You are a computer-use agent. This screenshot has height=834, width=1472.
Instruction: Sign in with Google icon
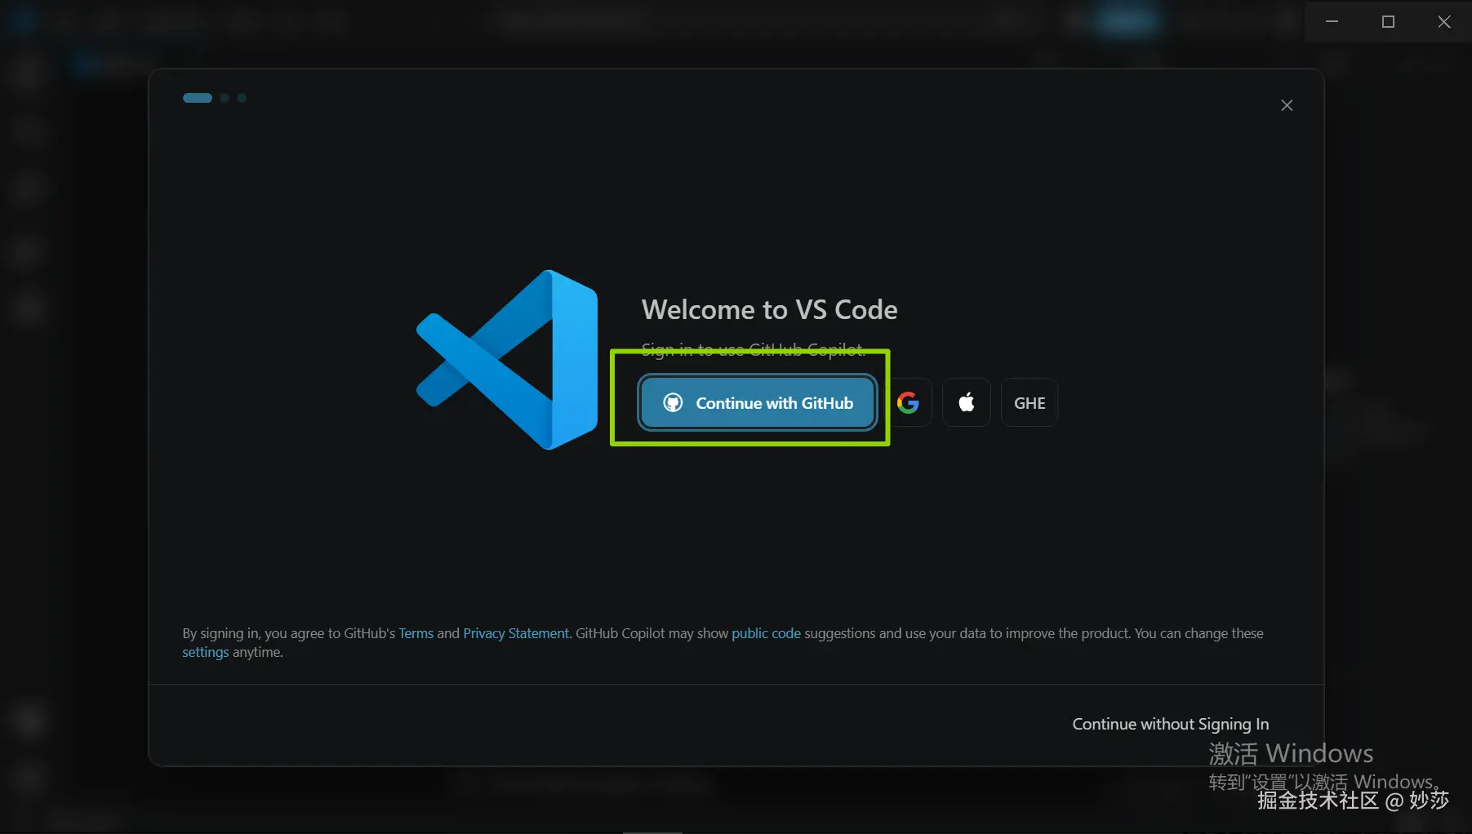[x=908, y=402]
